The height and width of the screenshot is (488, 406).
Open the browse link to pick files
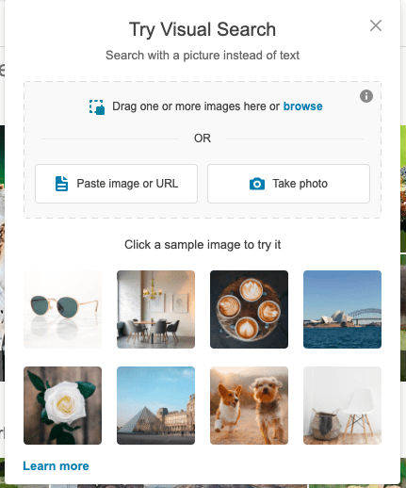302,106
